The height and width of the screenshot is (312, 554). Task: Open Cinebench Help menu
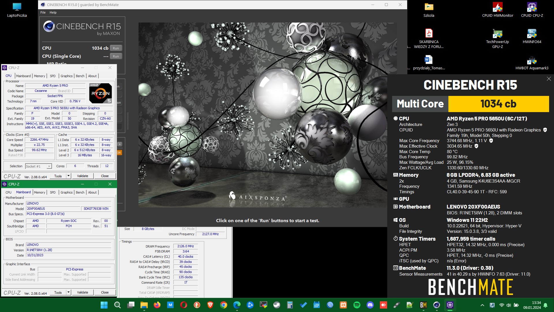click(x=53, y=12)
